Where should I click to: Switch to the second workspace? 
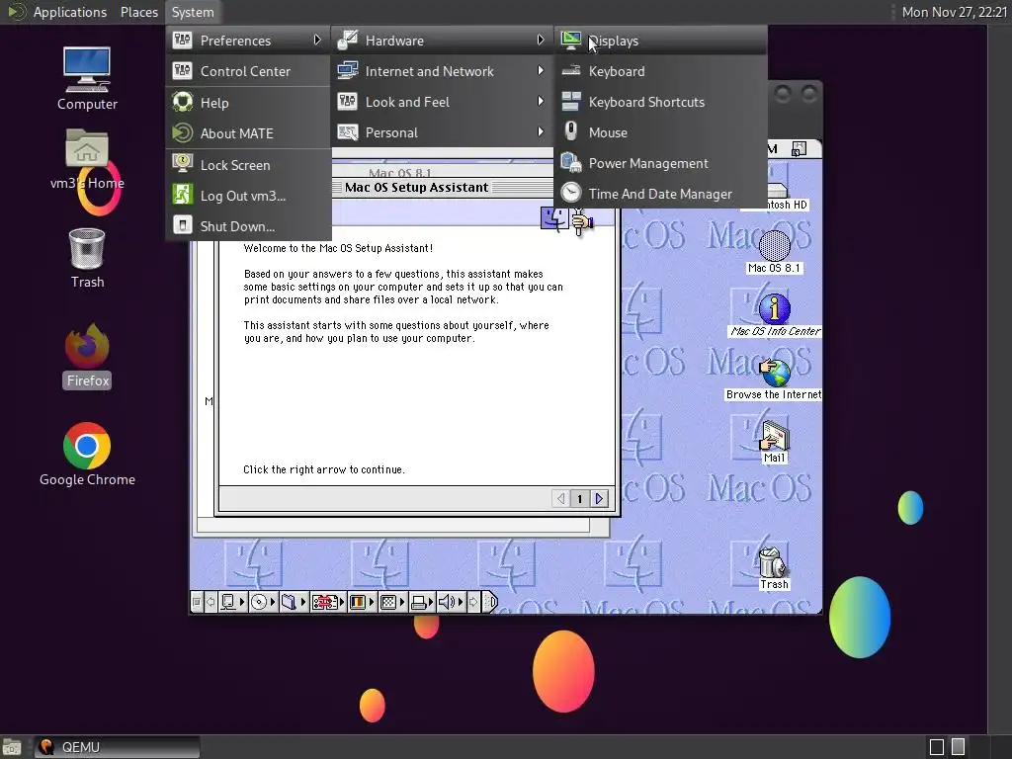coord(959,747)
